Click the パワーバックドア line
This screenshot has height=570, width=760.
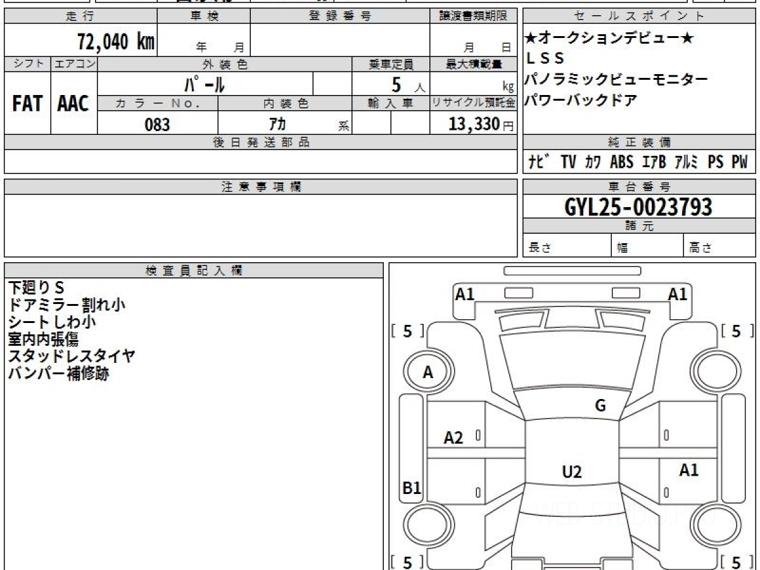tap(581, 100)
